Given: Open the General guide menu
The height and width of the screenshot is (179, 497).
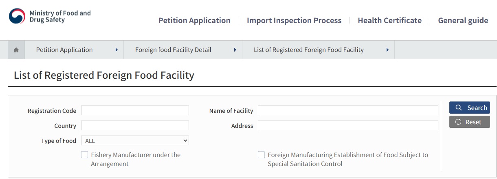Looking at the screenshot, I should click(x=463, y=20).
